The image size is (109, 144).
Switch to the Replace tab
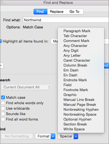pos(57,11)
